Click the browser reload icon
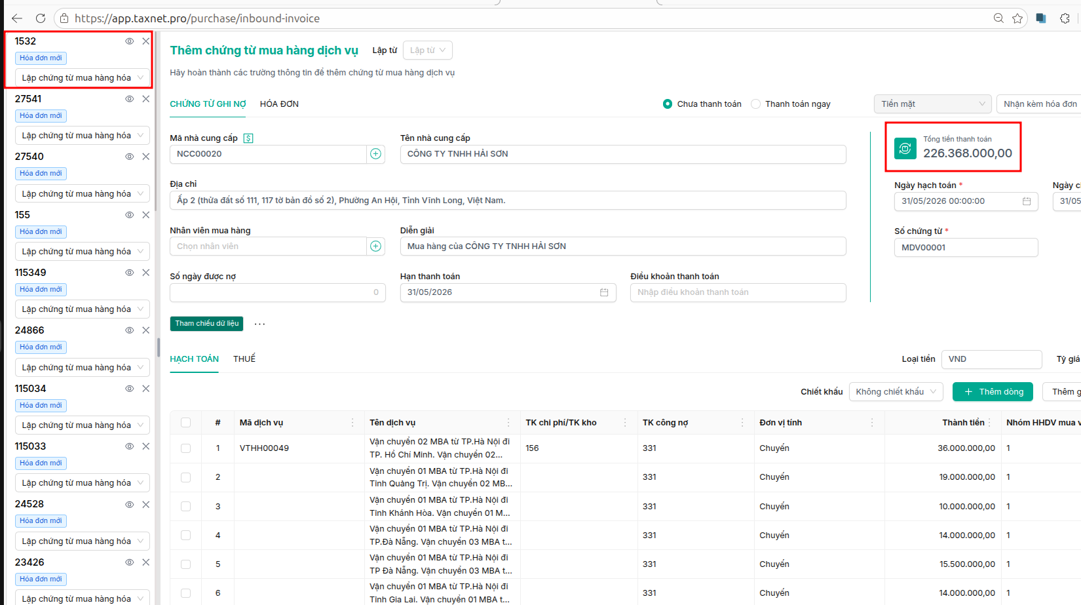The image size is (1081, 605). coord(41,18)
